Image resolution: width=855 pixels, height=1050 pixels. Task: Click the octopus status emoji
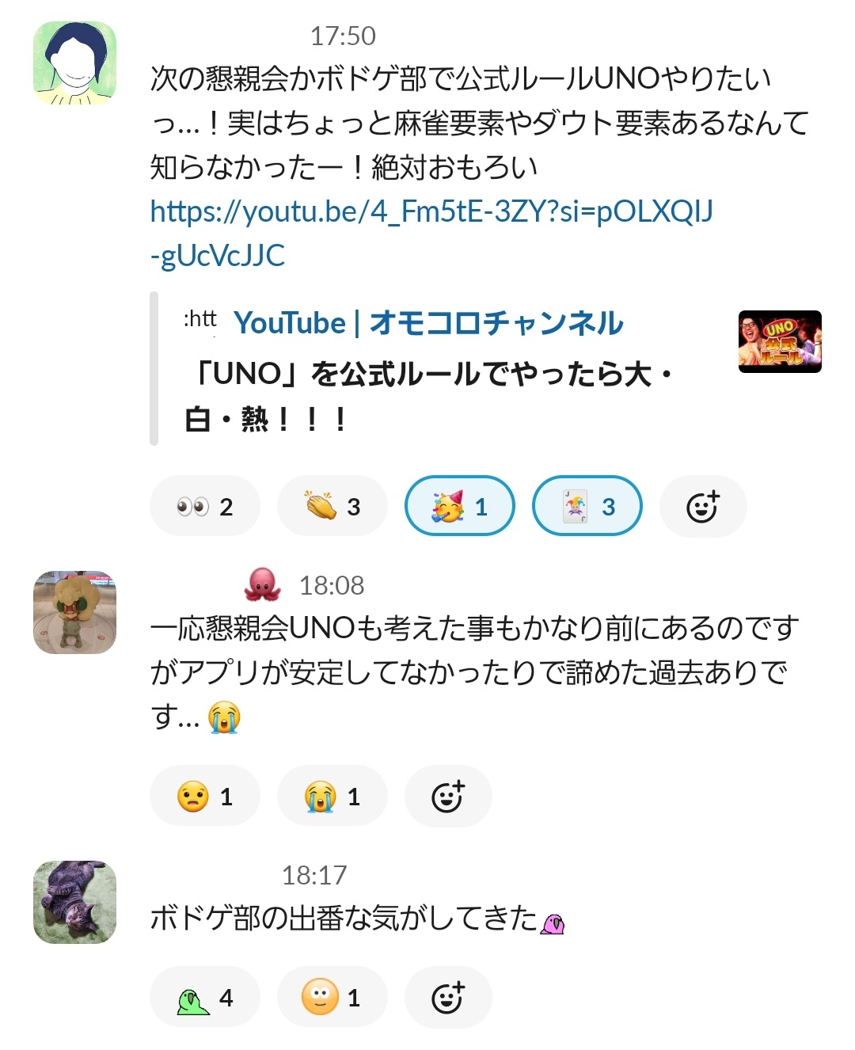pyautogui.click(x=262, y=584)
